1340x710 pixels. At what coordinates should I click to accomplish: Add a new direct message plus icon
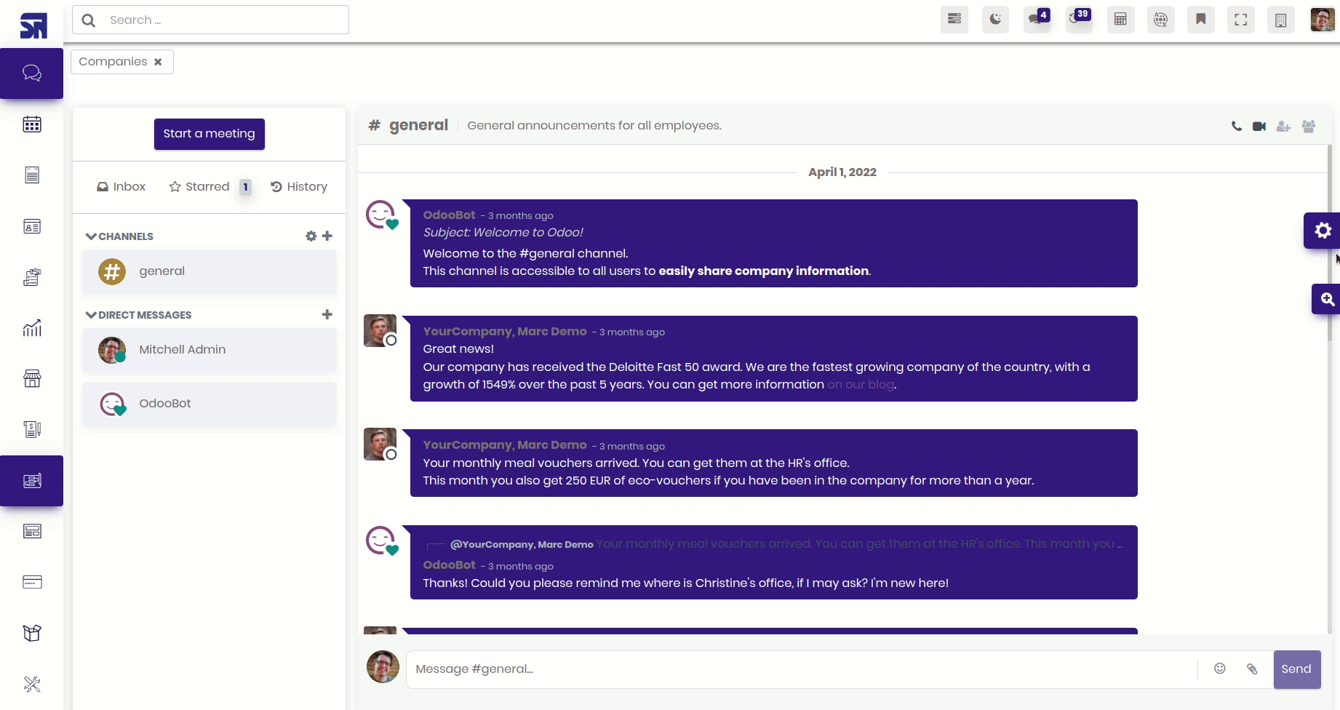[x=327, y=314]
